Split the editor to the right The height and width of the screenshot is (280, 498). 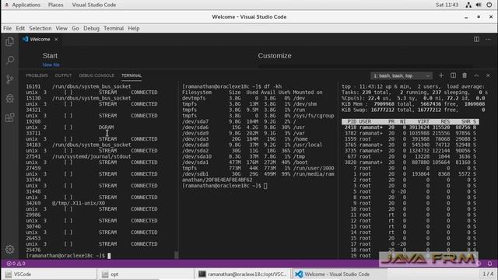476,40
